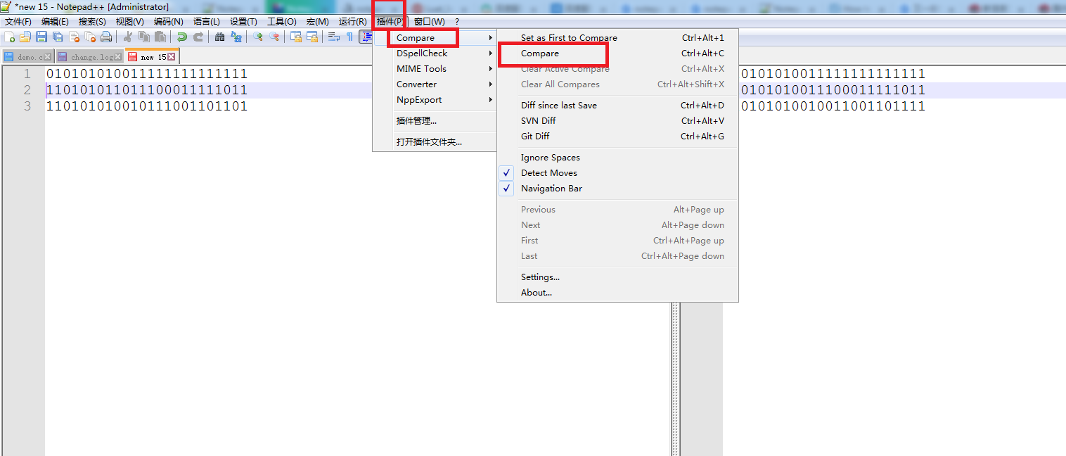Toggle the Indent Guide toolbar icon
1066x456 pixels.
[366, 37]
